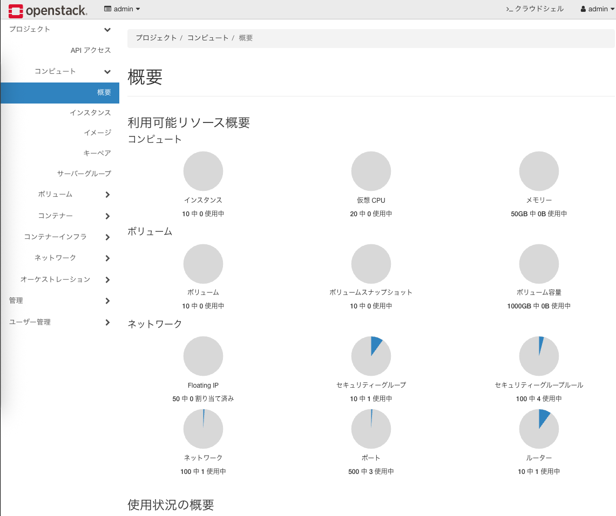The image size is (616, 516).
Task: Expand the コンテナー sidebar group
Action: click(60, 216)
